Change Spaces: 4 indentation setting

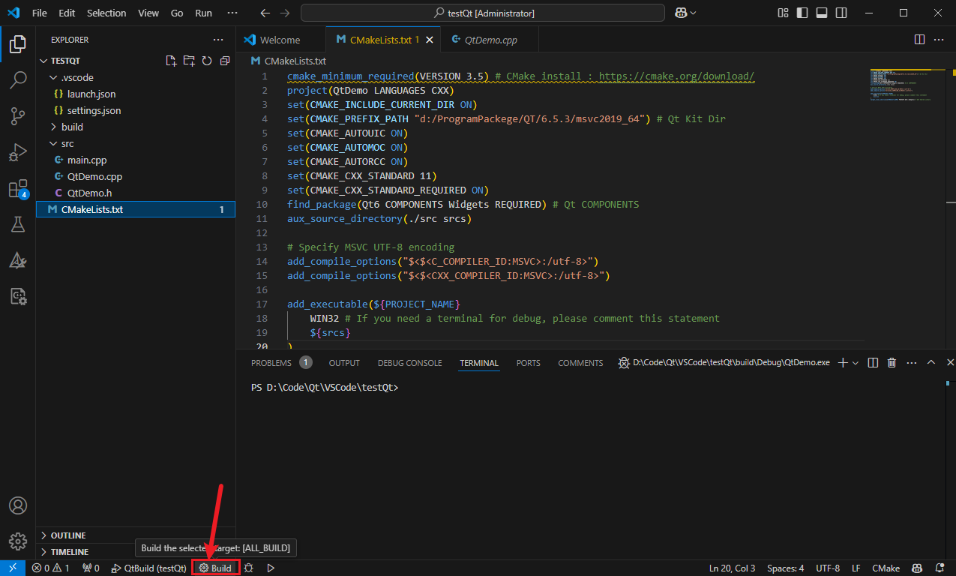785,568
